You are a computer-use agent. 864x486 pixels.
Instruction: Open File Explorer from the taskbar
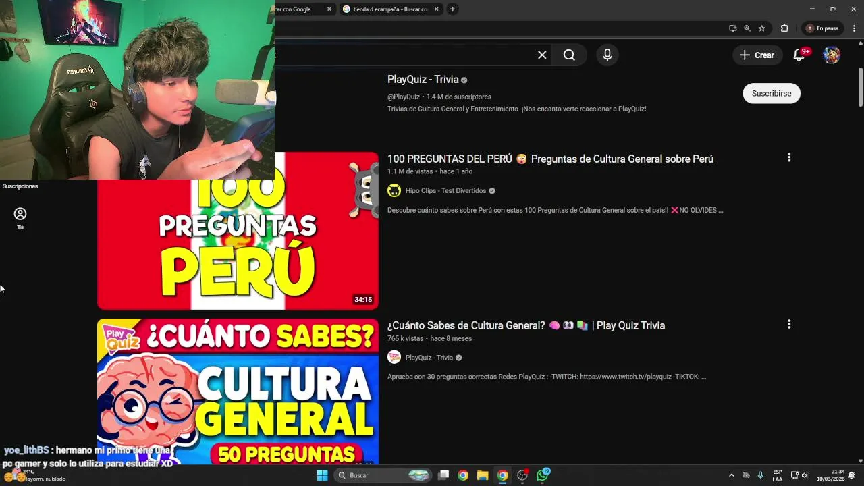(x=483, y=475)
